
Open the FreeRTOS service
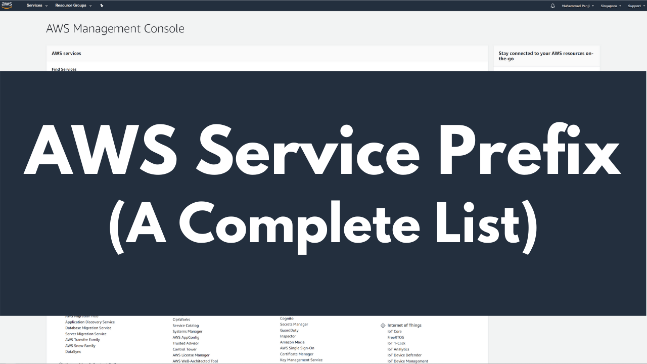(396, 337)
